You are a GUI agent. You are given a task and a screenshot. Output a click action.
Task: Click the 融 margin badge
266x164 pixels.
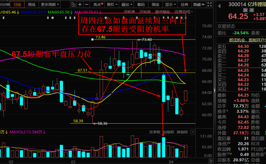click(245, 10)
